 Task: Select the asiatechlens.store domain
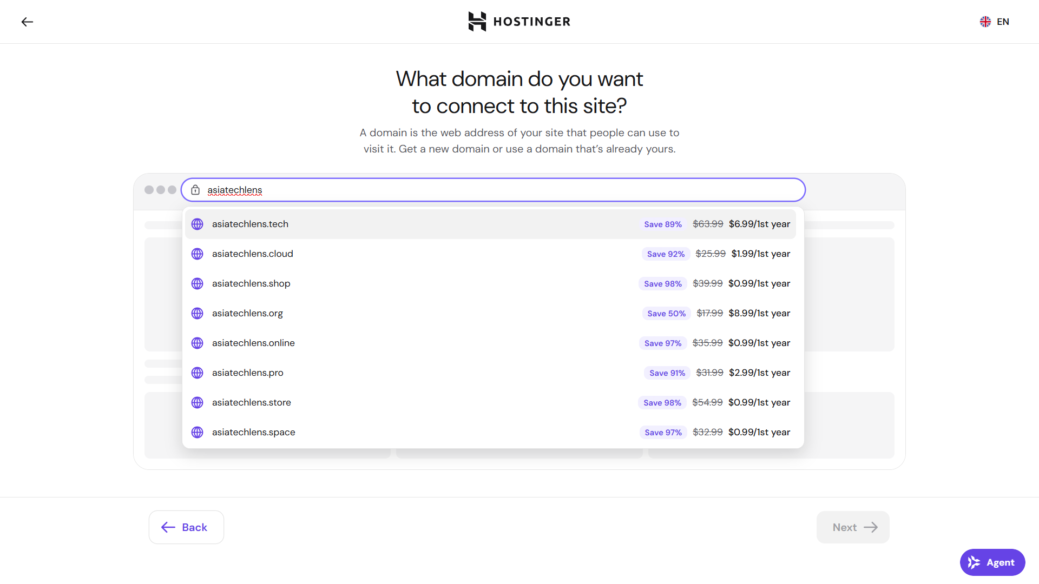click(490, 402)
